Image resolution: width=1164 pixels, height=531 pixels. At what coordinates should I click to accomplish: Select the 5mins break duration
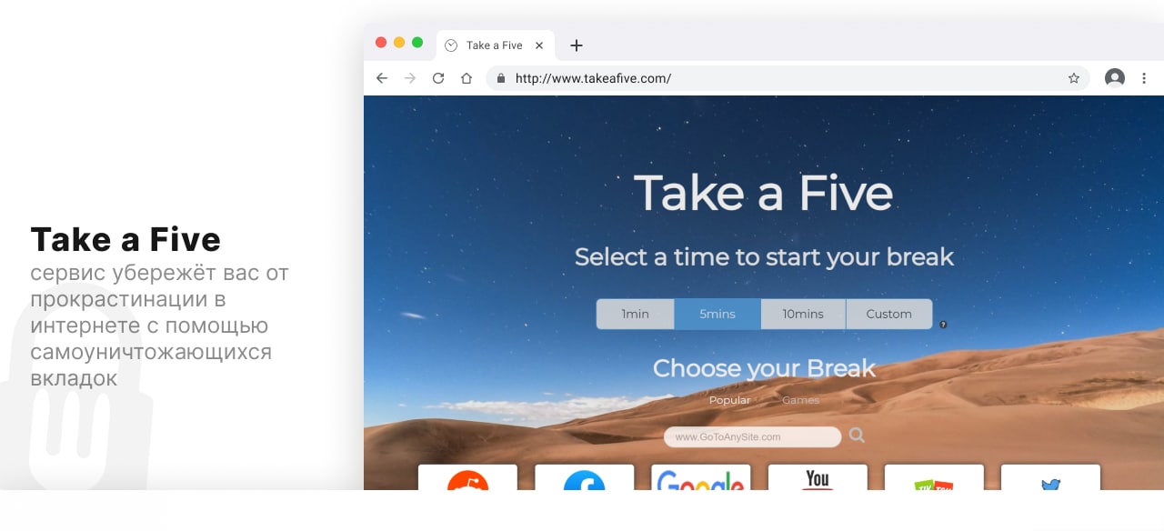717,314
